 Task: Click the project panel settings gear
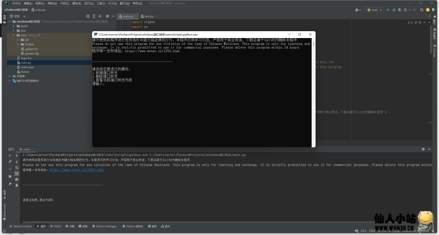coord(108,16)
